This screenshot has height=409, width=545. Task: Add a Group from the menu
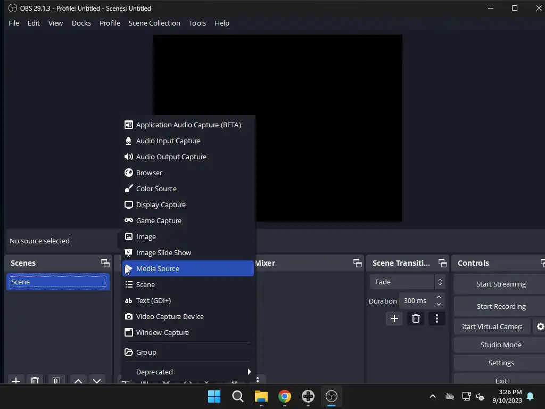(188, 353)
